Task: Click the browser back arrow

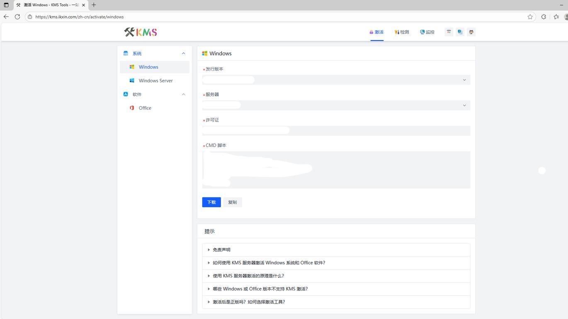Action: pyautogui.click(x=6, y=17)
